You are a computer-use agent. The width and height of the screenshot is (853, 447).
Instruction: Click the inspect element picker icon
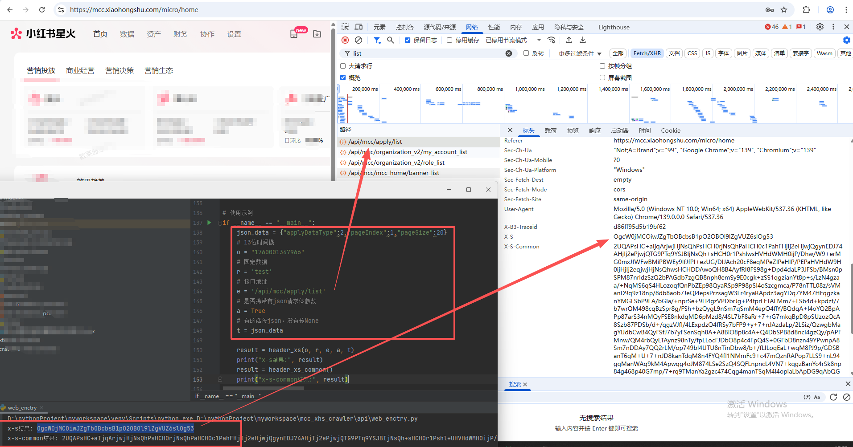pos(345,27)
